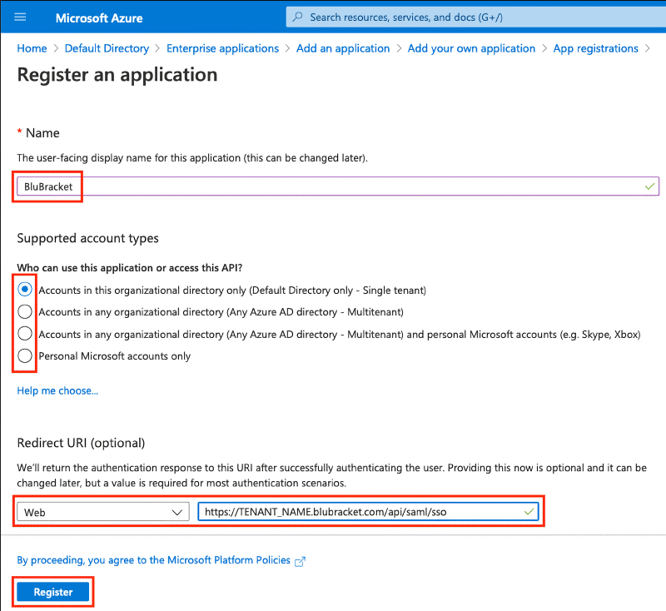The width and height of the screenshot is (666, 611).
Task: Go to Enterprise applications breadcrumb
Action: click(x=222, y=48)
